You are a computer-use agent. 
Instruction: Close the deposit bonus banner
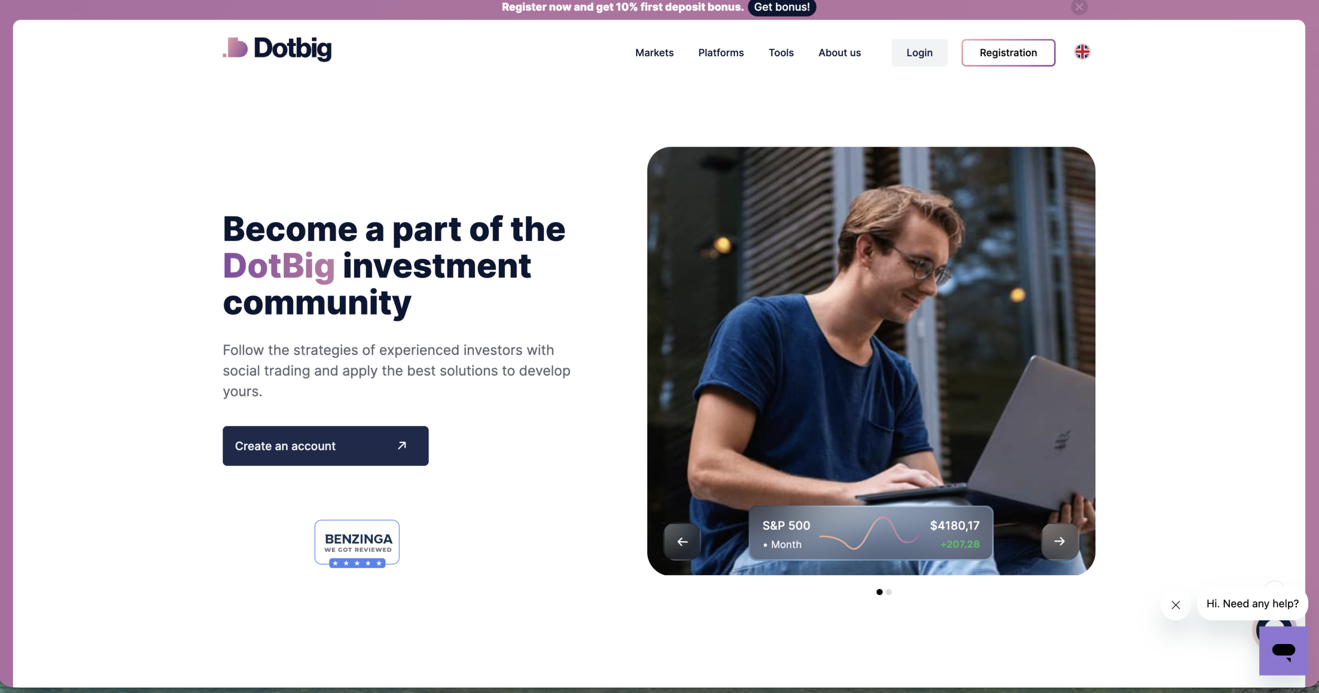(x=1079, y=7)
